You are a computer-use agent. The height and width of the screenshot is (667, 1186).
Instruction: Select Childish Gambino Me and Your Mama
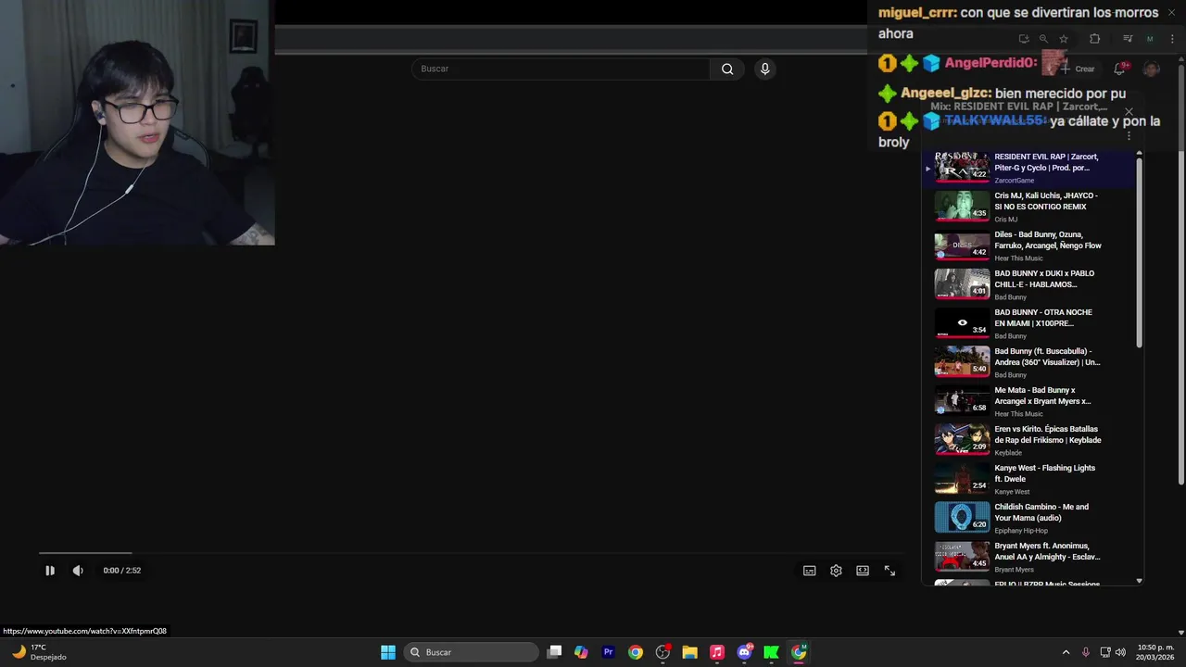pyautogui.click(x=1028, y=519)
